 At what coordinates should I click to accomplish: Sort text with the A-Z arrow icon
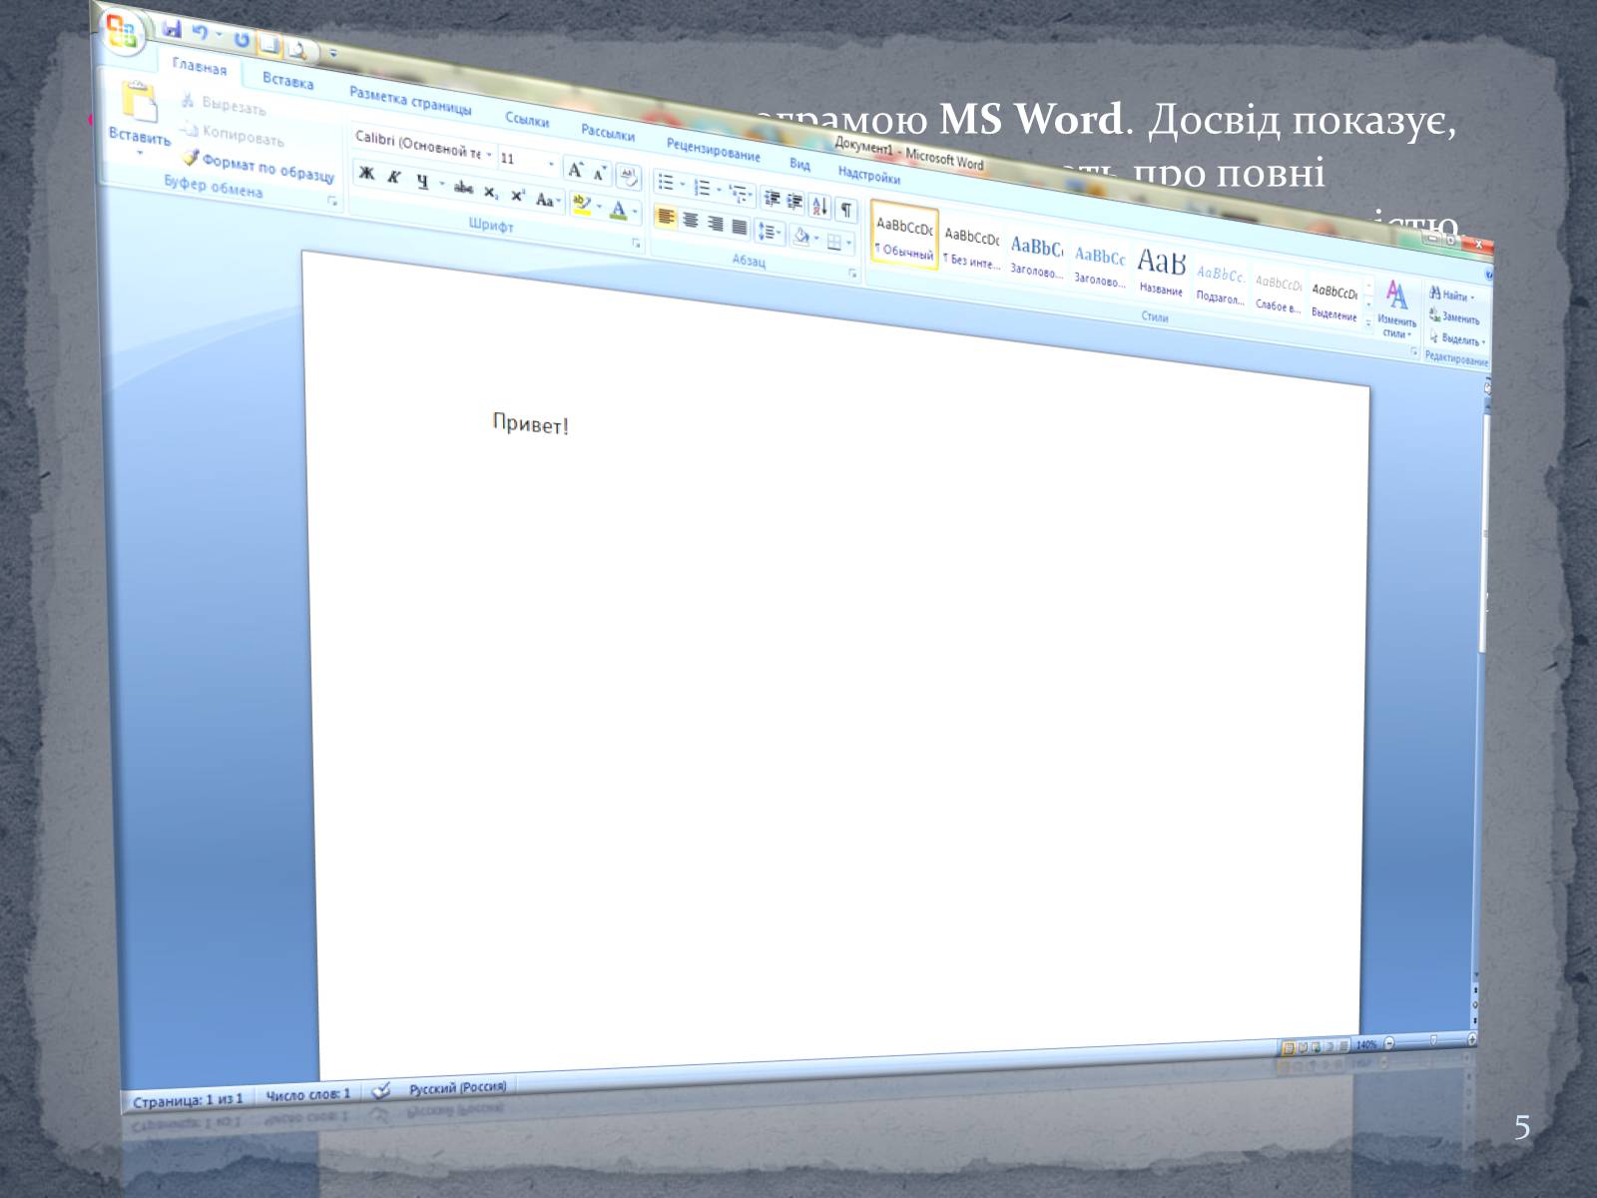pyautogui.click(x=820, y=207)
